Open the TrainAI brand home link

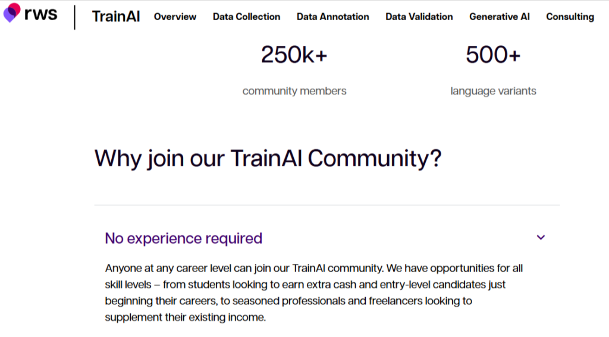(x=116, y=17)
